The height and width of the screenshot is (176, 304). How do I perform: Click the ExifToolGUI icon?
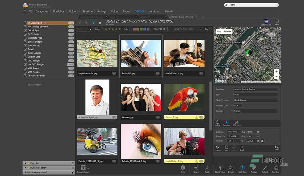[x=266, y=21]
